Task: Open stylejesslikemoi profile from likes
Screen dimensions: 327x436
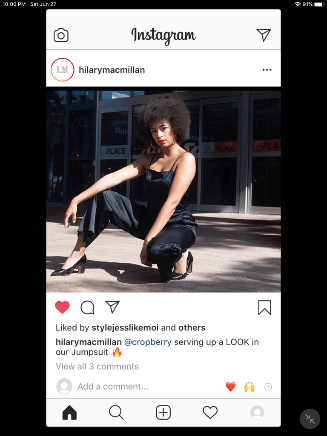Action: point(125,327)
